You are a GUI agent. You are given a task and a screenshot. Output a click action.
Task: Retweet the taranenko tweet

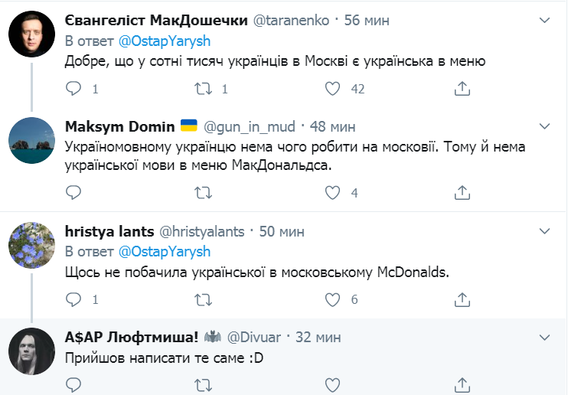click(203, 90)
